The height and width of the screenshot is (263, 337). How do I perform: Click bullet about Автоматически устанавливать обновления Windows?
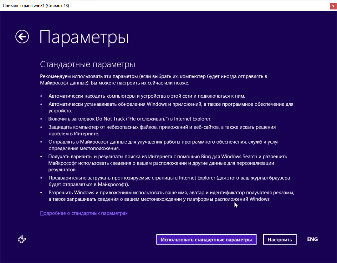click(x=171, y=108)
